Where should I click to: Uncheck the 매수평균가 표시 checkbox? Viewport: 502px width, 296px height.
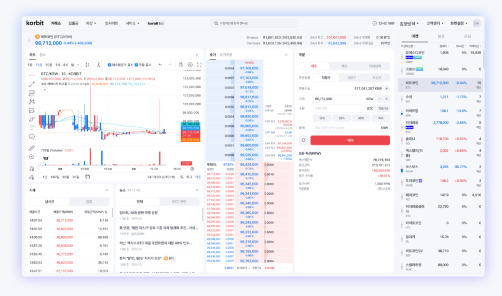[109, 65]
